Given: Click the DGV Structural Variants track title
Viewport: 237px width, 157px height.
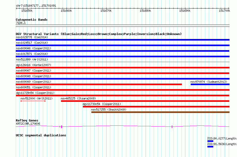Looking at the screenshot, I should pos(99,34).
